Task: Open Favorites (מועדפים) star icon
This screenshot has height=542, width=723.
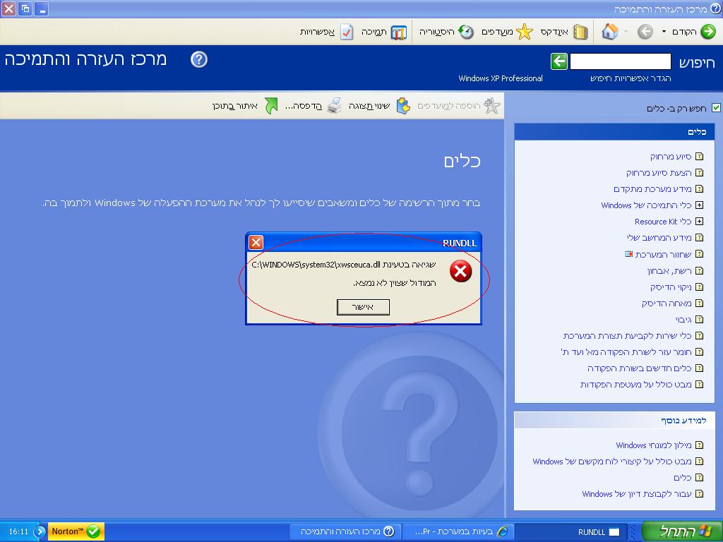Action: [525, 31]
